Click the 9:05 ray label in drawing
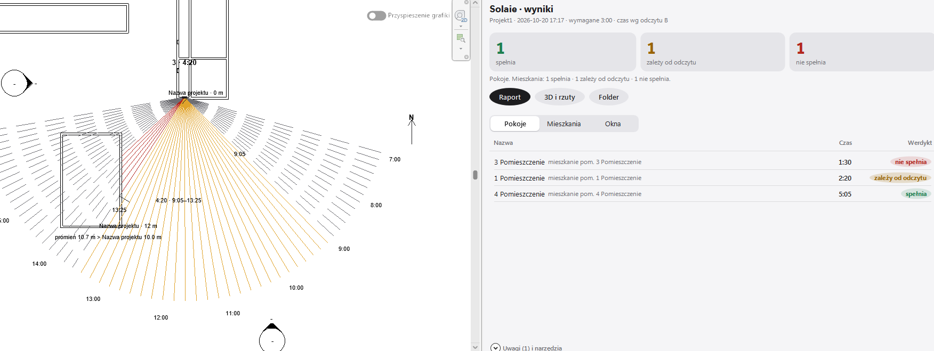 (239, 154)
